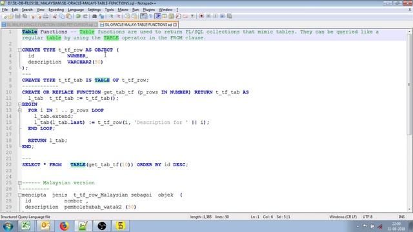Click the Save All toolbar icon
Screen dimensions: 413x232
coord(25,16)
